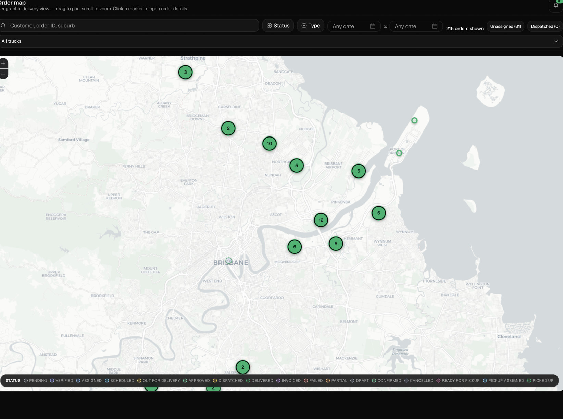563x419 pixels.
Task: Open the cluster of 6 near Wynnum
Action: click(x=379, y=213)
